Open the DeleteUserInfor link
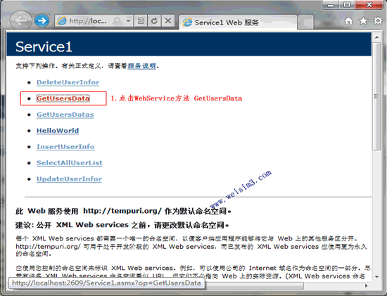387x296 pixels. click(x=68, y=82)
